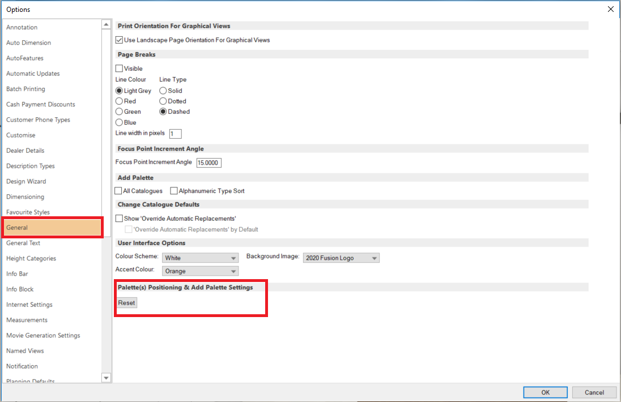Uncheck Use Landscape Page Orientation checkbox

pos(120,40)
